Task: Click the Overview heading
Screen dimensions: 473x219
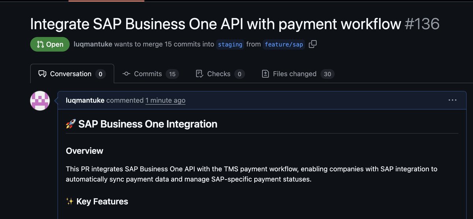Action: (x=84, y=151)
